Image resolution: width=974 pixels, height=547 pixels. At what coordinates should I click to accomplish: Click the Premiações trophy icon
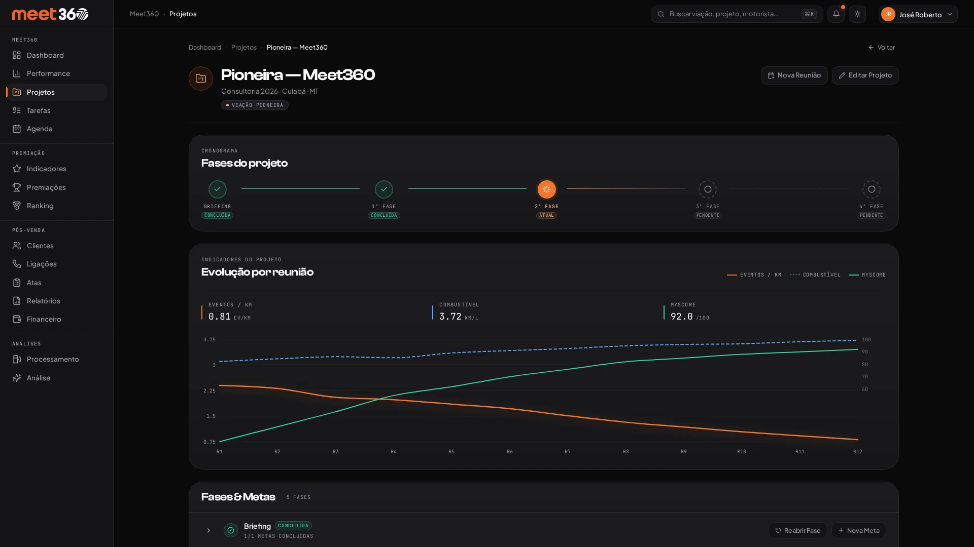tap(17, 187)
